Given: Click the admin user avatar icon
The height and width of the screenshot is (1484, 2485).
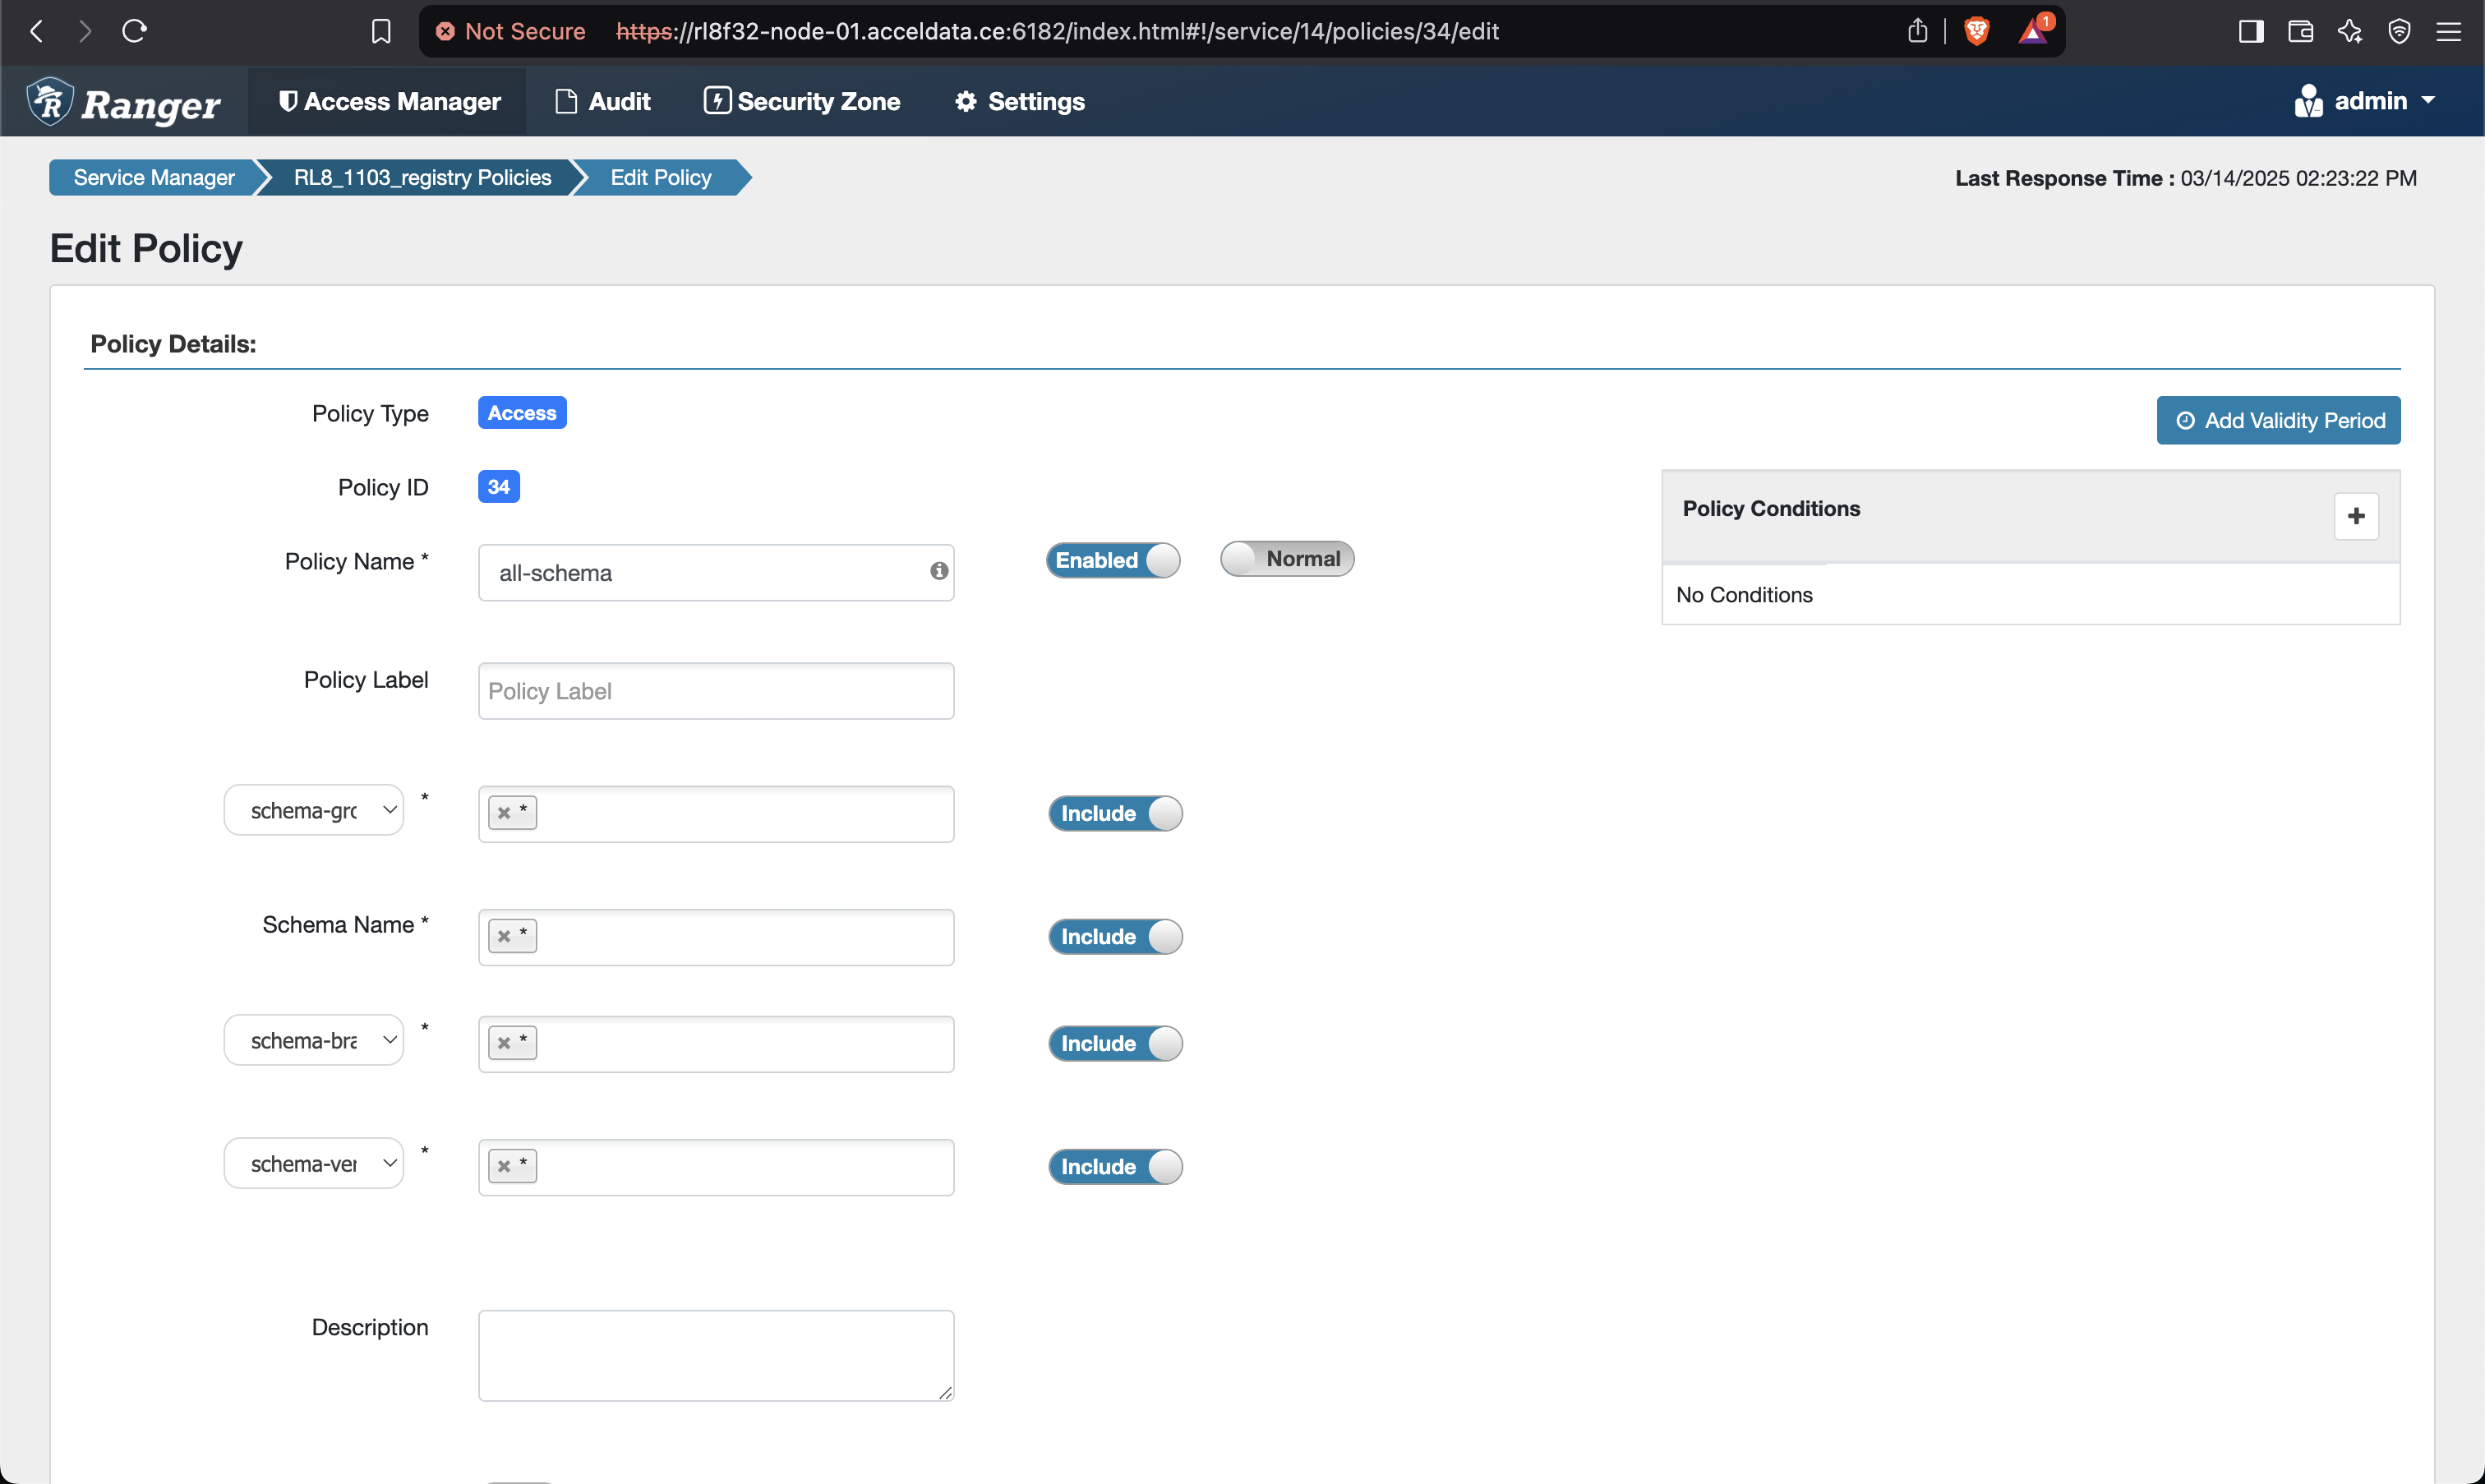Looking at the screenshot, I should click(x=2308, y=101).
